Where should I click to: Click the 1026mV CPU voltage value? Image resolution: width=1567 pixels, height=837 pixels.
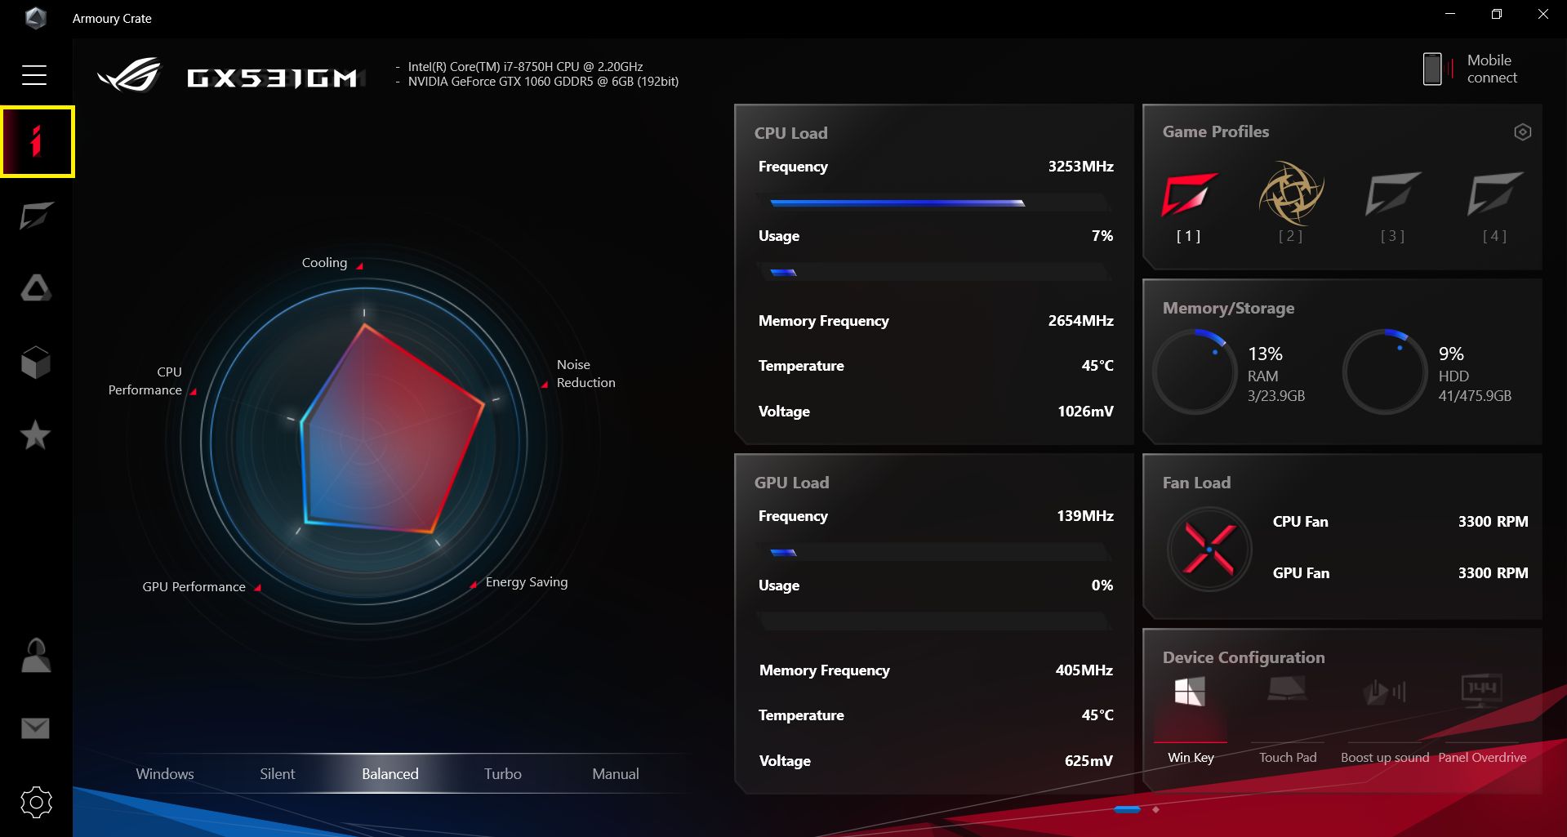point(1085,411)
